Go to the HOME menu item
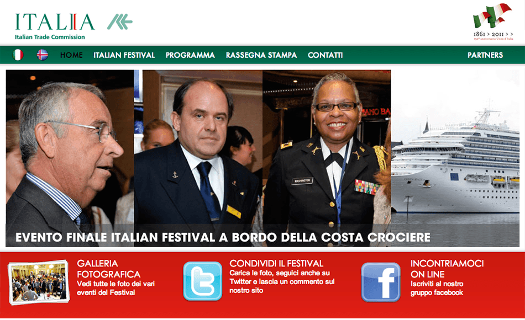The width and height of the screenshot is (525, 320). [71, 55]
